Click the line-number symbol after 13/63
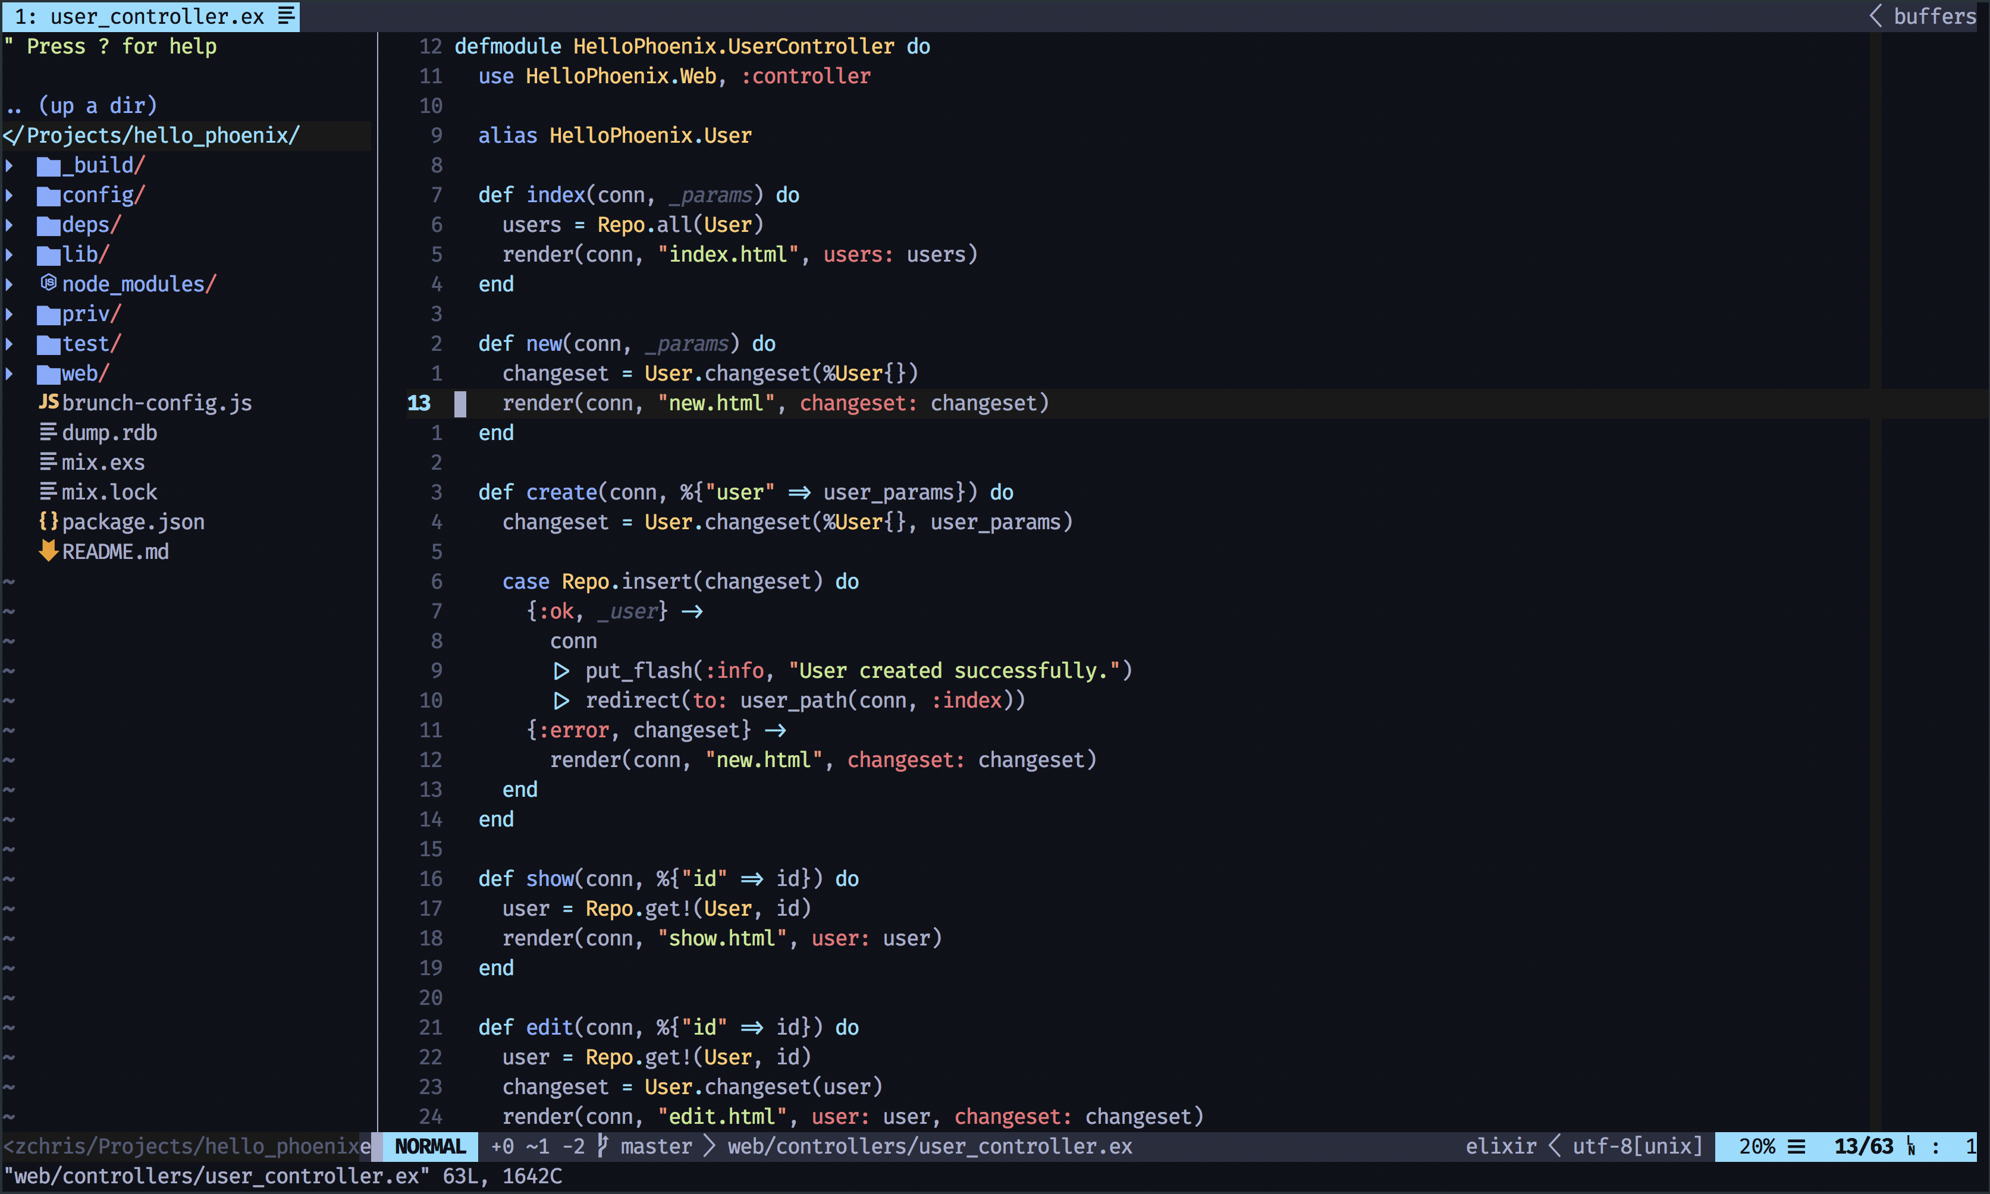Screen dimensions: 1990x1194 tap(1911, 1146)
